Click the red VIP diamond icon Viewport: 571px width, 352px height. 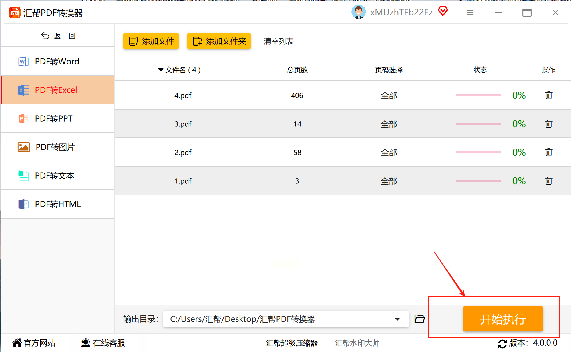[x=443, y=12]
